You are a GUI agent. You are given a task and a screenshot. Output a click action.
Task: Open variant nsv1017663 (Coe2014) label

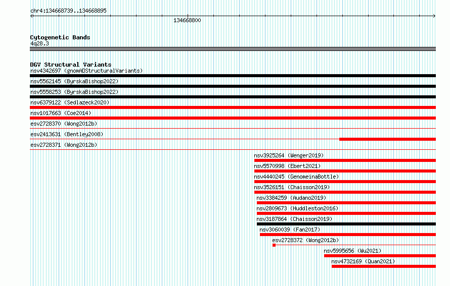[61, 113]
